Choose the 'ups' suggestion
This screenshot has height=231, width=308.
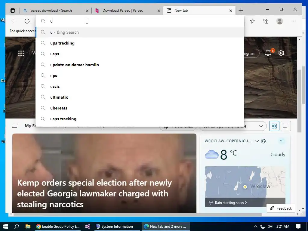point(140,75)
